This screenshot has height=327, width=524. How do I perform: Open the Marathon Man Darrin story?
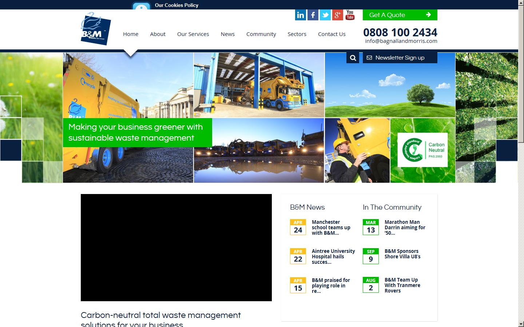click(405, 227)
